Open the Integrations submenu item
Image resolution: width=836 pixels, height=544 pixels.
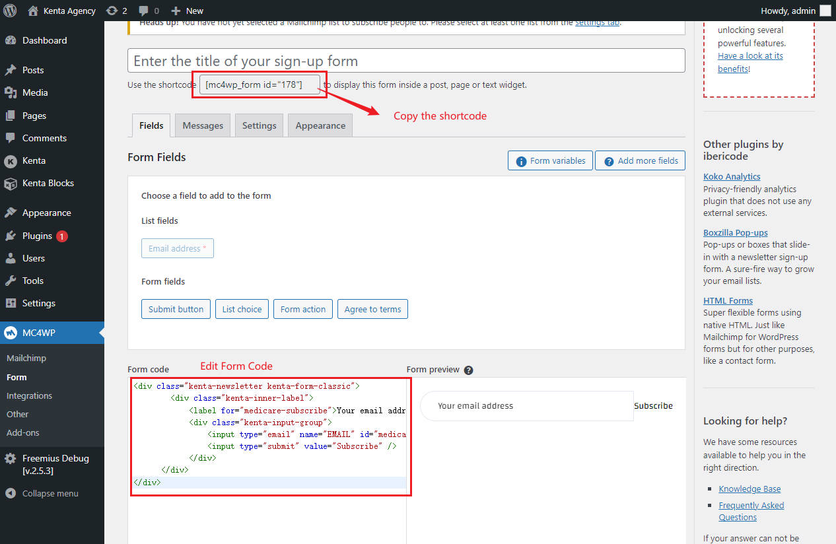(29, 395)
